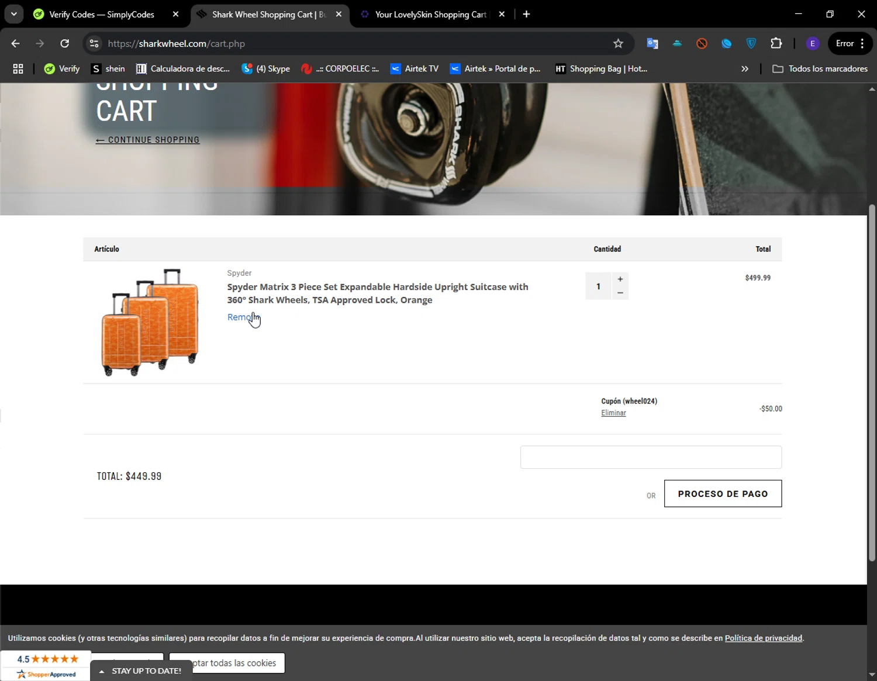This screenshot has height=681, width=877.
Task: Close the LovelySkin Shopping Cart tab
Action: tap(502, 14)
